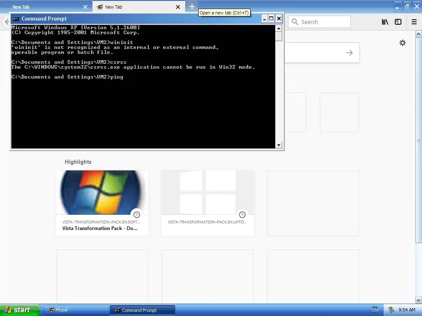Click the network tray icon
This screenshot has height=316, width=422.
392,310
